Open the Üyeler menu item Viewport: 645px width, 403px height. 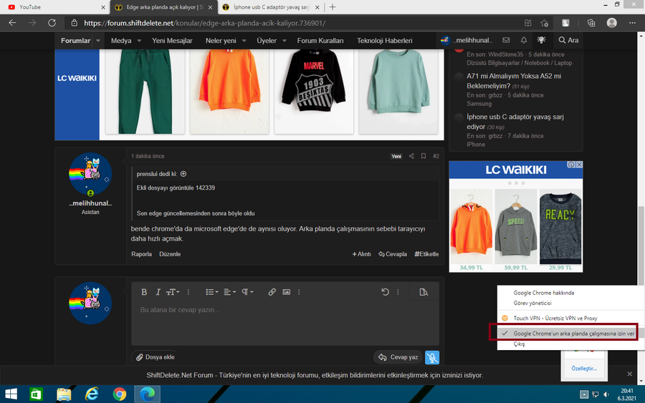pos(267,41)
